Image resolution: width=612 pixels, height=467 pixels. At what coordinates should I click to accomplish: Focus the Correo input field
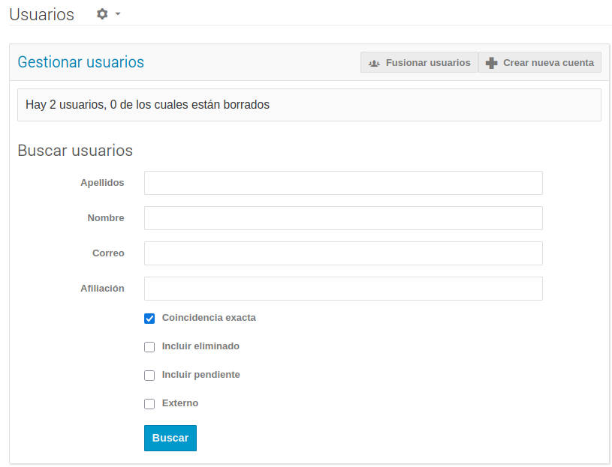pyautogui.click(x=343, y=253)
